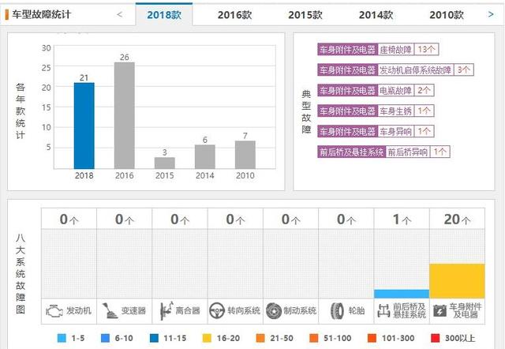The image size is (505, 349).
Task: Click the 变速器 system label
Action: (x=133, y=310)
